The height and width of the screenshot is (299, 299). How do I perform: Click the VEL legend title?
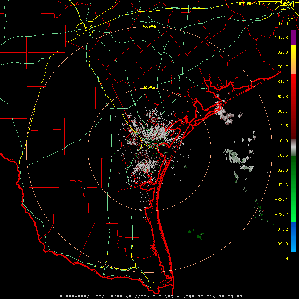coord(292,20)
